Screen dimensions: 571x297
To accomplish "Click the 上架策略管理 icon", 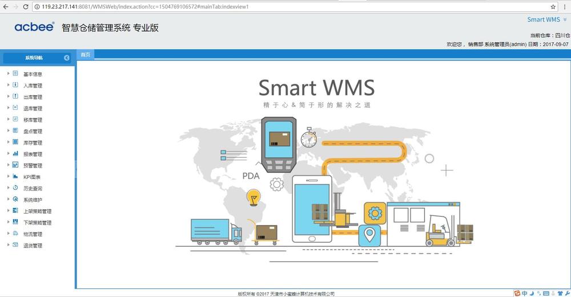I will pyautogui.click(x=15, y=210).
